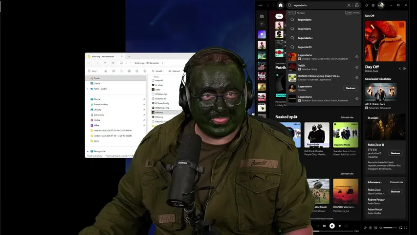
Task: Close the Day Off now playing panel
Action: point(399,69)
